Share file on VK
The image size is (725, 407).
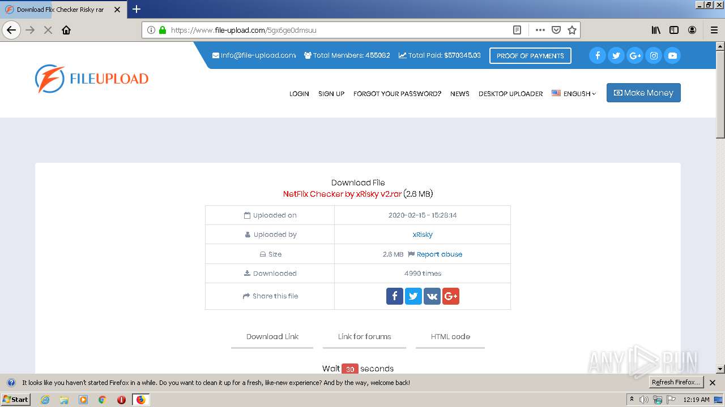[432, 296]
